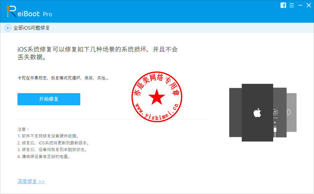Click the 开始修复 button
314x194 pixels.
[49, 99]
